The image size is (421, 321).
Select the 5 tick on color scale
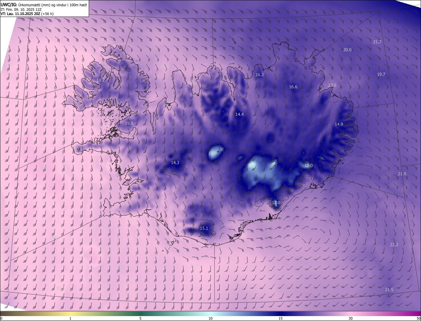(140, 318)
